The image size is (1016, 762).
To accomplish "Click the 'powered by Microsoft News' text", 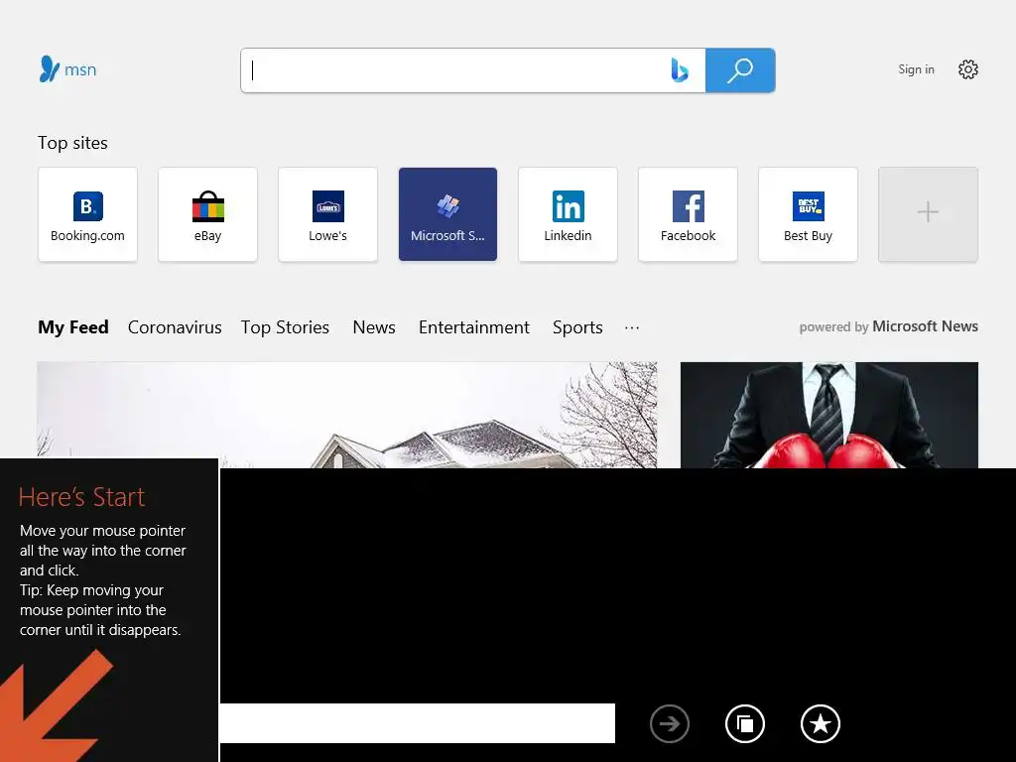I will click(x=888, y=326).
